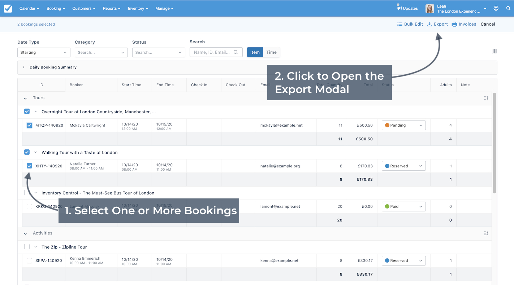Screen dimensions: 514x285
Task: Collapse the Tours section
Action: [x=25, y=98]
